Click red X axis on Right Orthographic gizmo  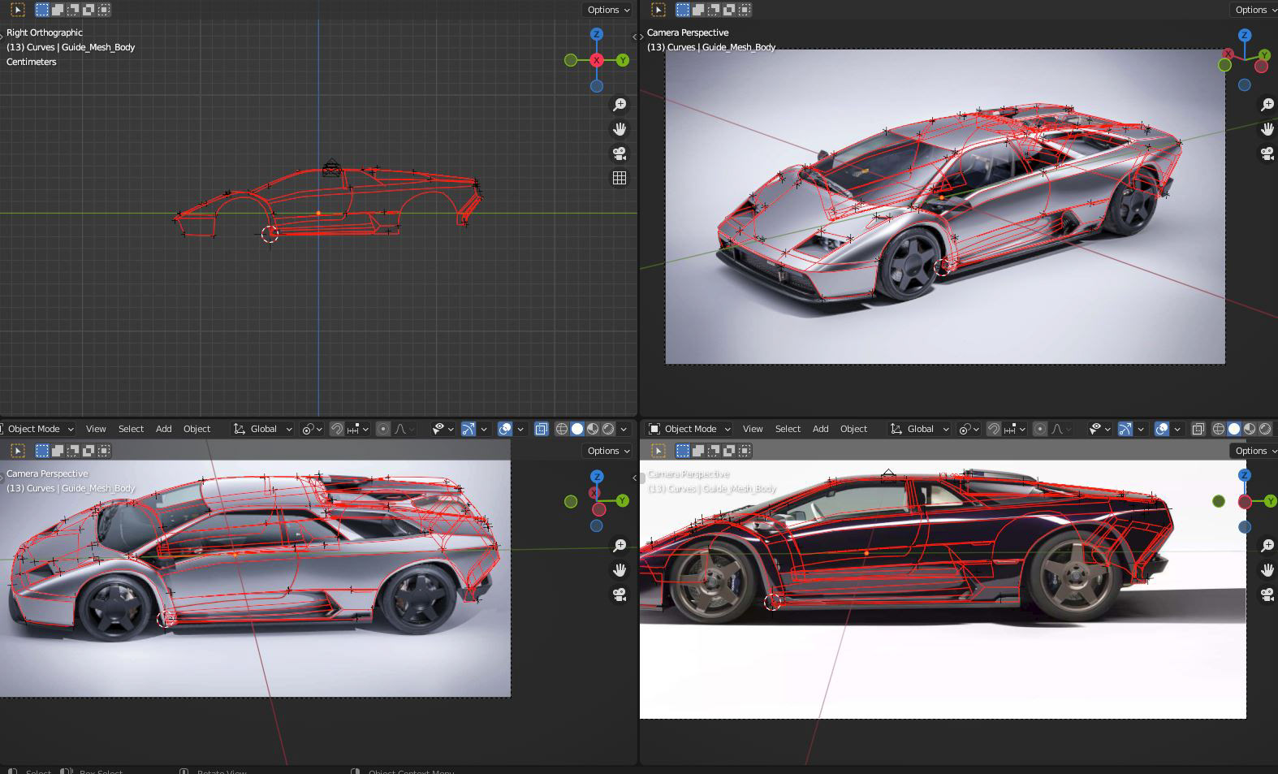tap(597, 60)
